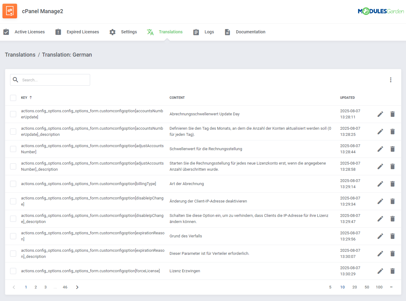Select all rows with header checkbox
Viewport: 406px width, 301px height.
13,98
